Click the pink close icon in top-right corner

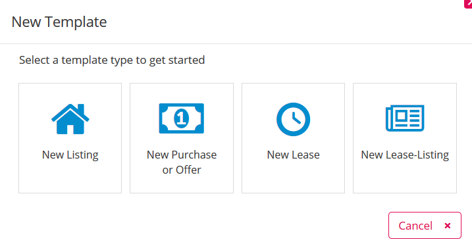pos(469,3)
